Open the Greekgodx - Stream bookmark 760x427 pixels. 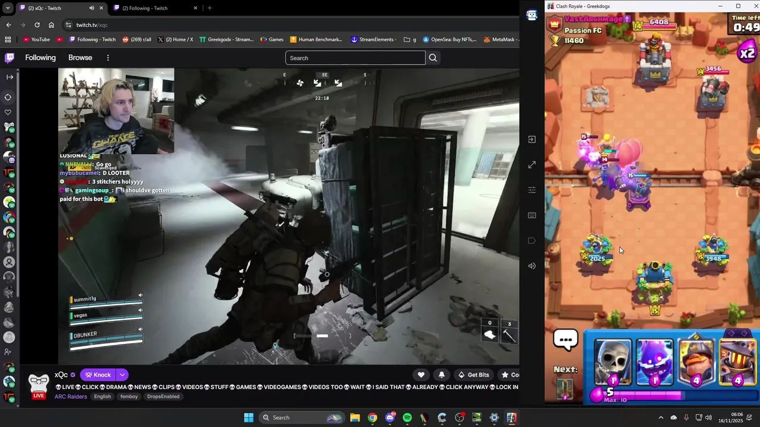(226, 40)
